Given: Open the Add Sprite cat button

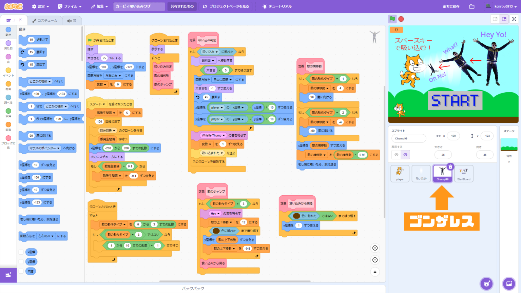Looking at the screenshot, I should coord(486,284).
